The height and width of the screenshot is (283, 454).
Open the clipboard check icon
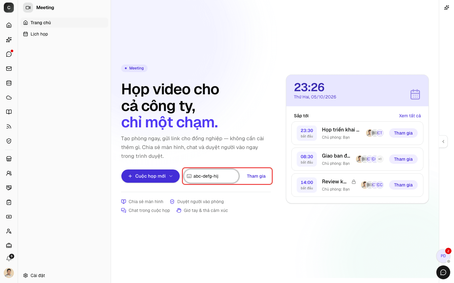click(9, 202)
